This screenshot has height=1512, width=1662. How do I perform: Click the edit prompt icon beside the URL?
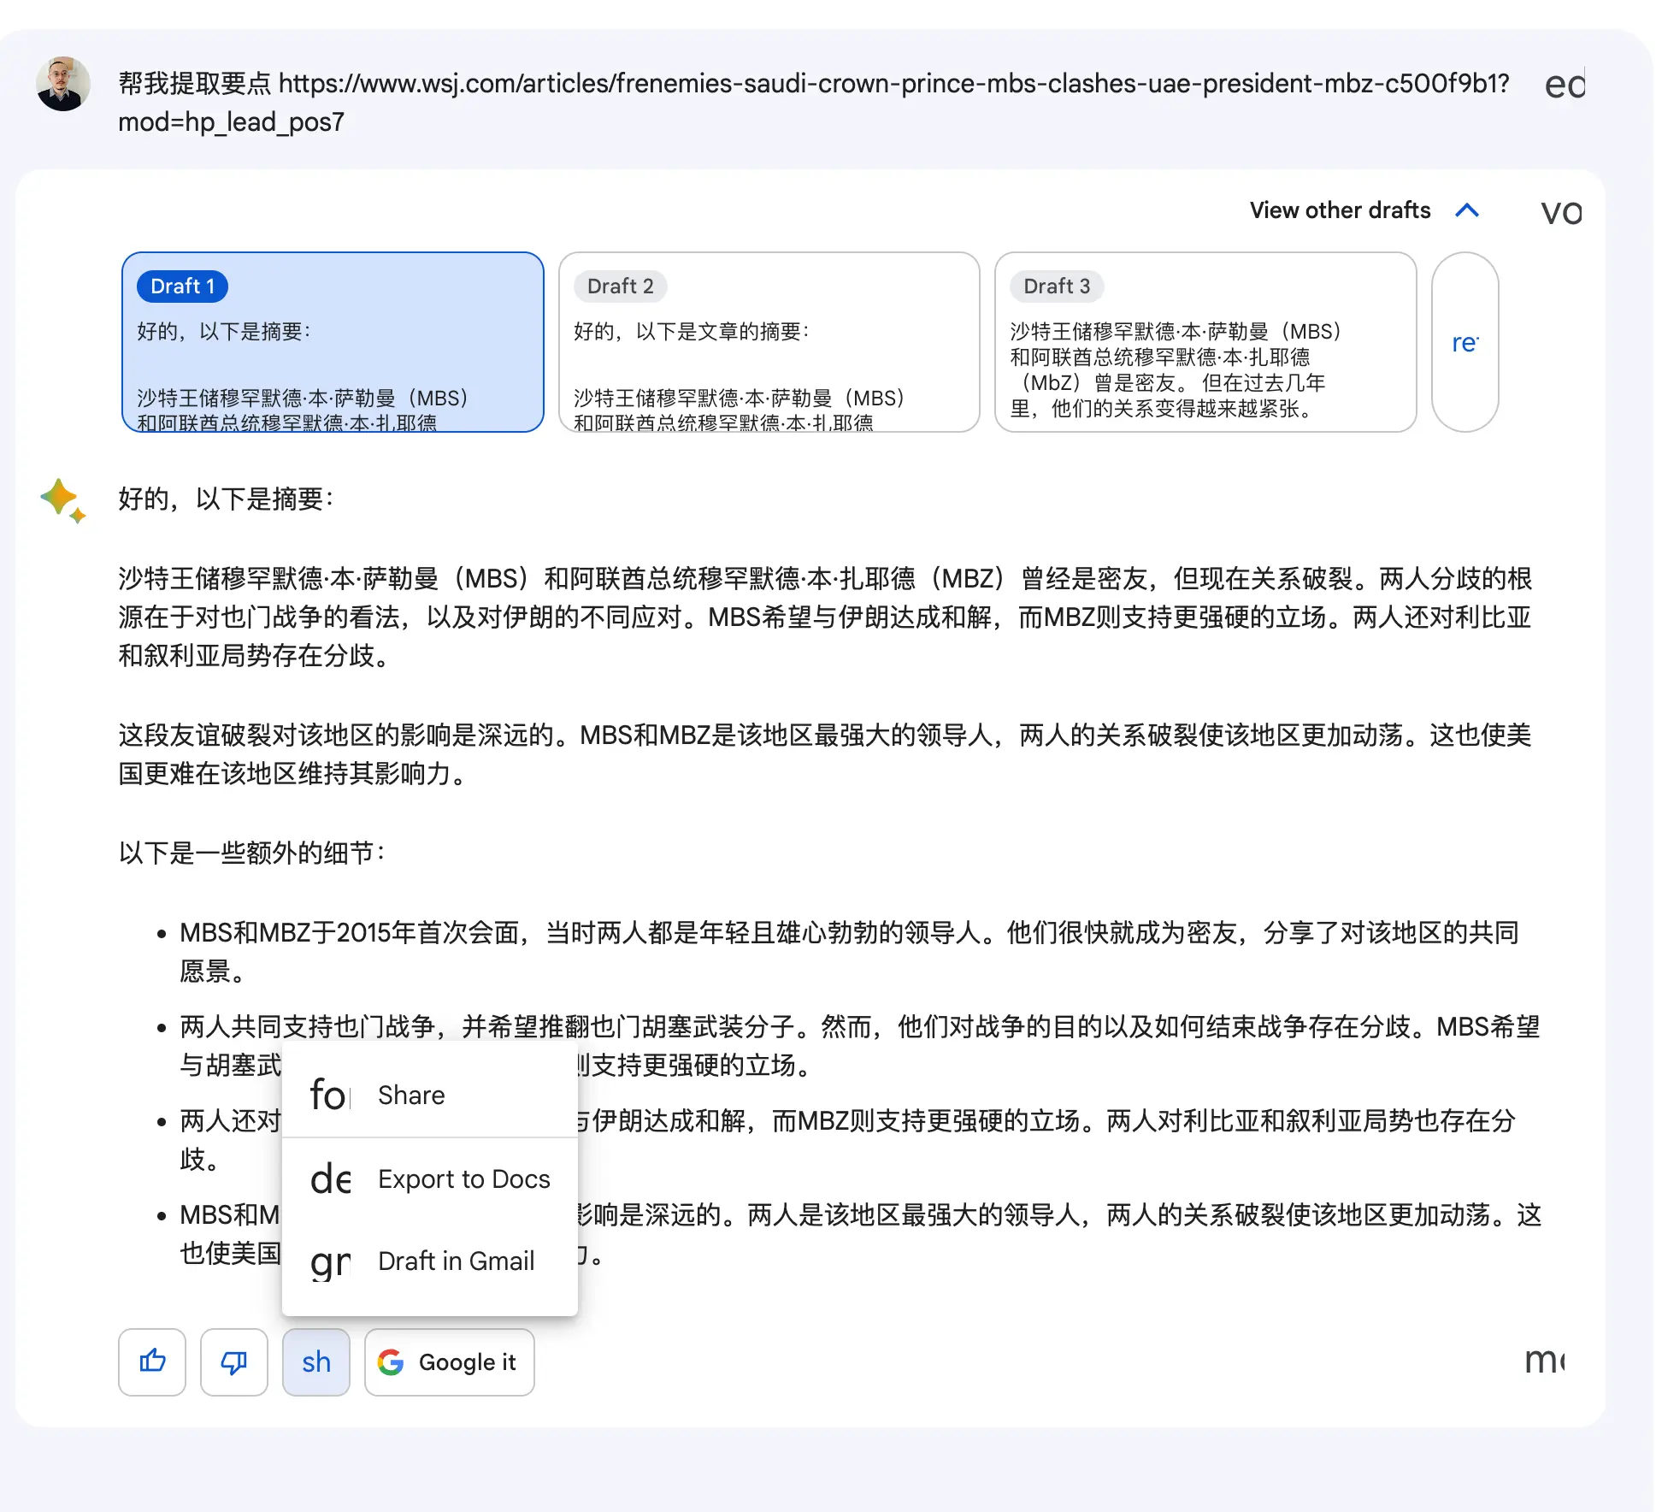[x=1565, y=85]
